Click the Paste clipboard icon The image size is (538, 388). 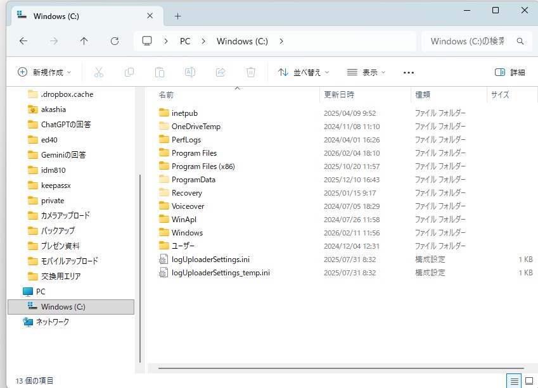(160, 72)
